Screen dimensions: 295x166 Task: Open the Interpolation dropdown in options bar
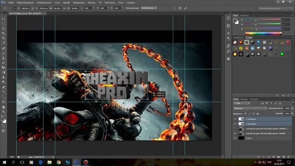[x=149, y=8]
